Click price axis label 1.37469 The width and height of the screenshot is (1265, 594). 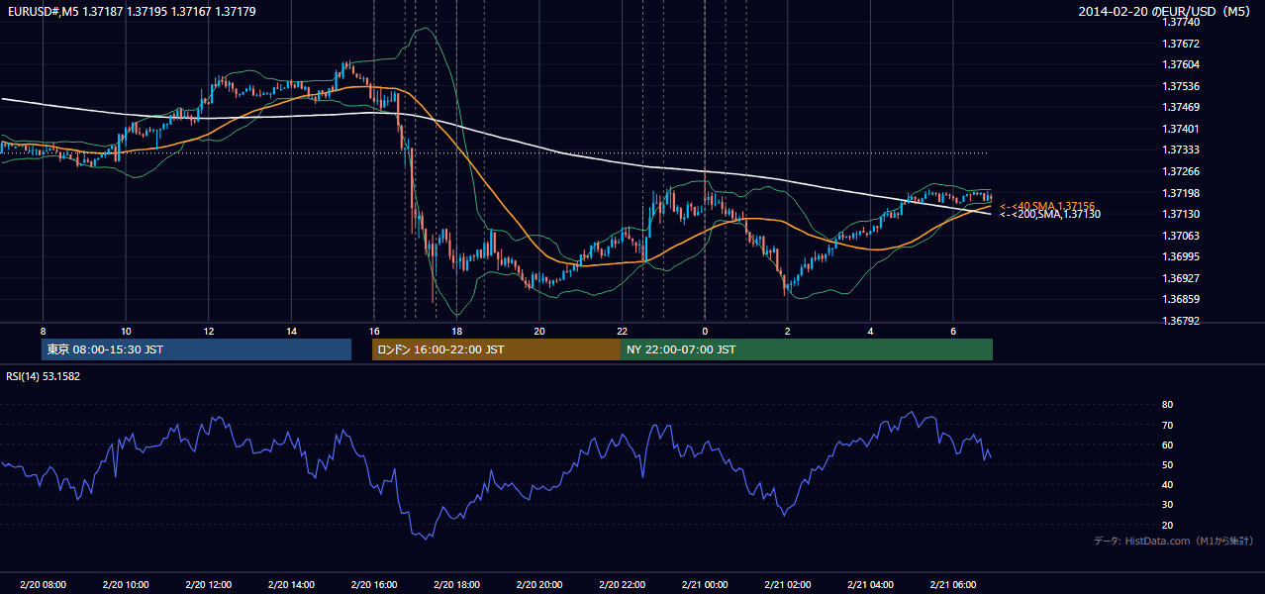(x=1181, y=107)
